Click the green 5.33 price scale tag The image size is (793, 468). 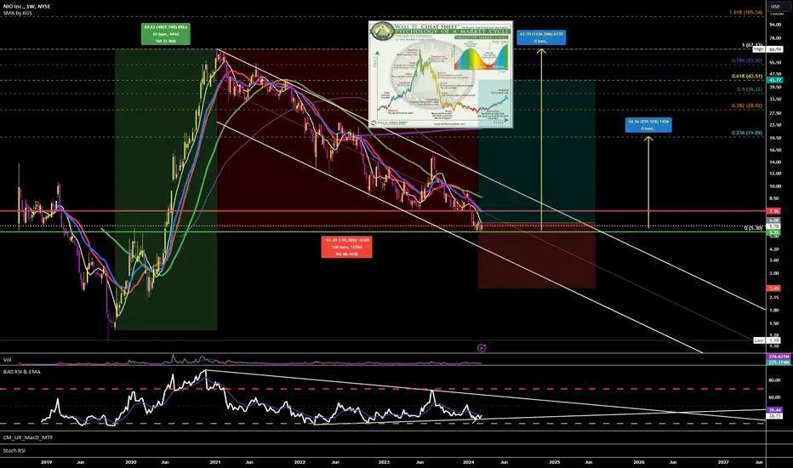pyautogui.click(x=775, y=231)
